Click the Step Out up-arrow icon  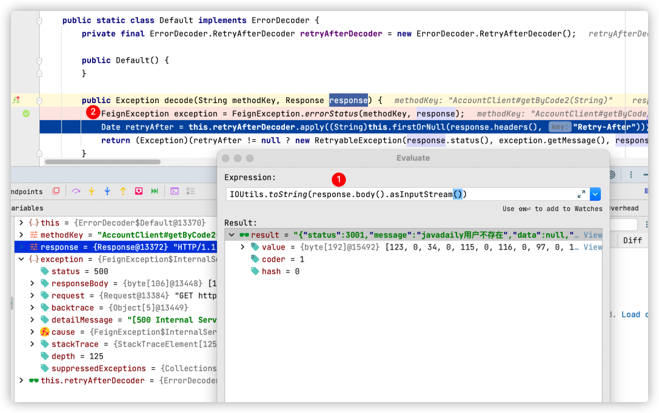[123, 191]
